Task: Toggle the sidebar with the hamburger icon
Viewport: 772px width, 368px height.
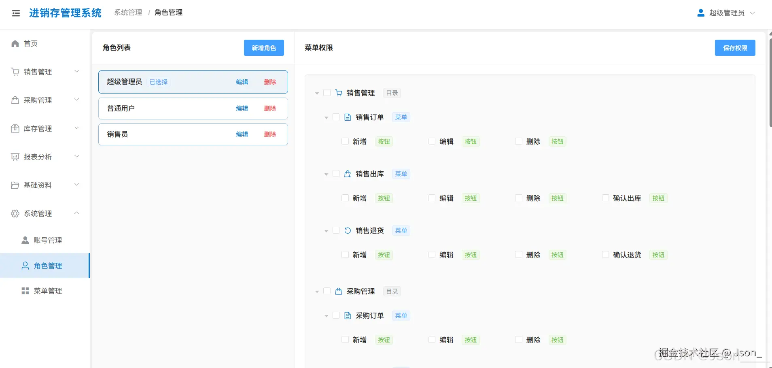Action: point(16,13)
